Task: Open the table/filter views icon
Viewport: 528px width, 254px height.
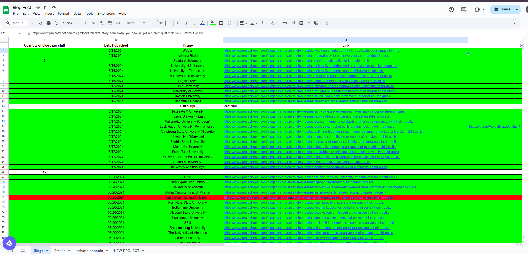Action: [x=318, y=23]
